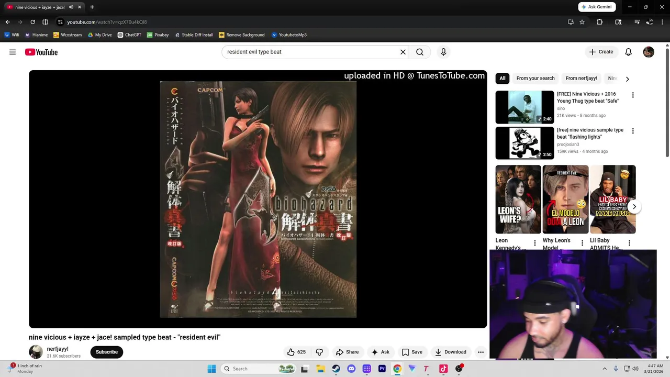Open the Chrome three-dot menu

point(662,22)
